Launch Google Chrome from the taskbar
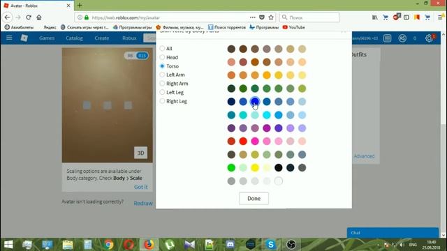Image resolution: width=447 pixels, height=251 pixels. pyautogui.click(x=108, y=245)
